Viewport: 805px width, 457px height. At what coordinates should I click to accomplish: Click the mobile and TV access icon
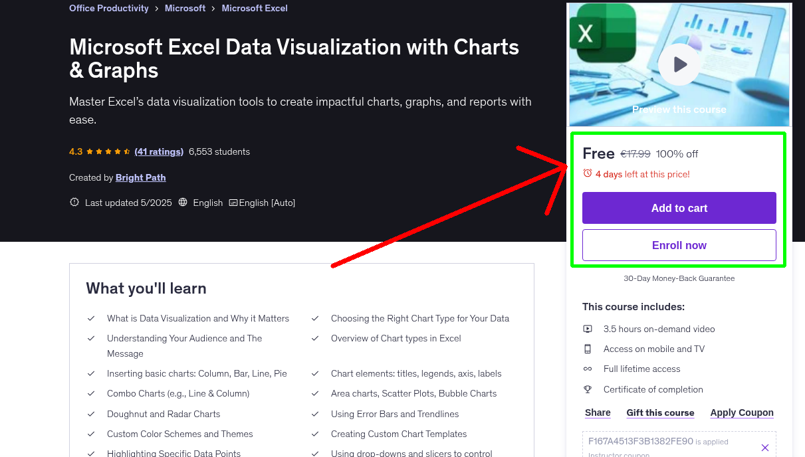[588, 349]
